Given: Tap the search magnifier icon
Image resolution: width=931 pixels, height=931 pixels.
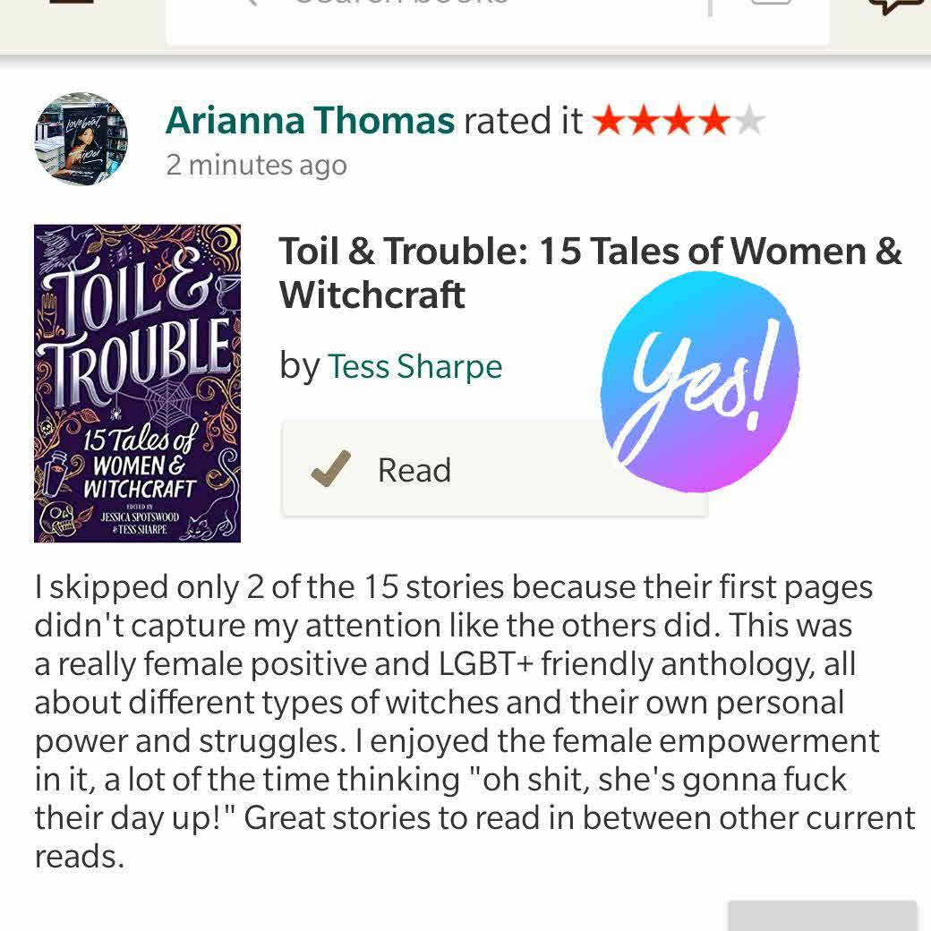Looking at the screenshot, I should pyautogui.click(x=250, y=3).
